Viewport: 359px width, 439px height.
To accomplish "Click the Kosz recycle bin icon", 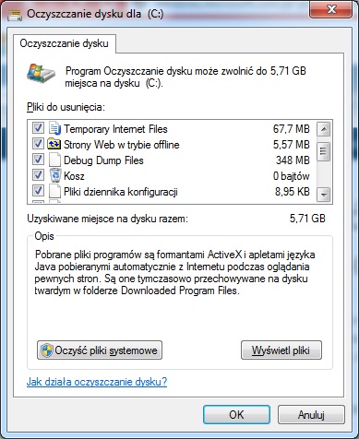I will pos(55,175).
